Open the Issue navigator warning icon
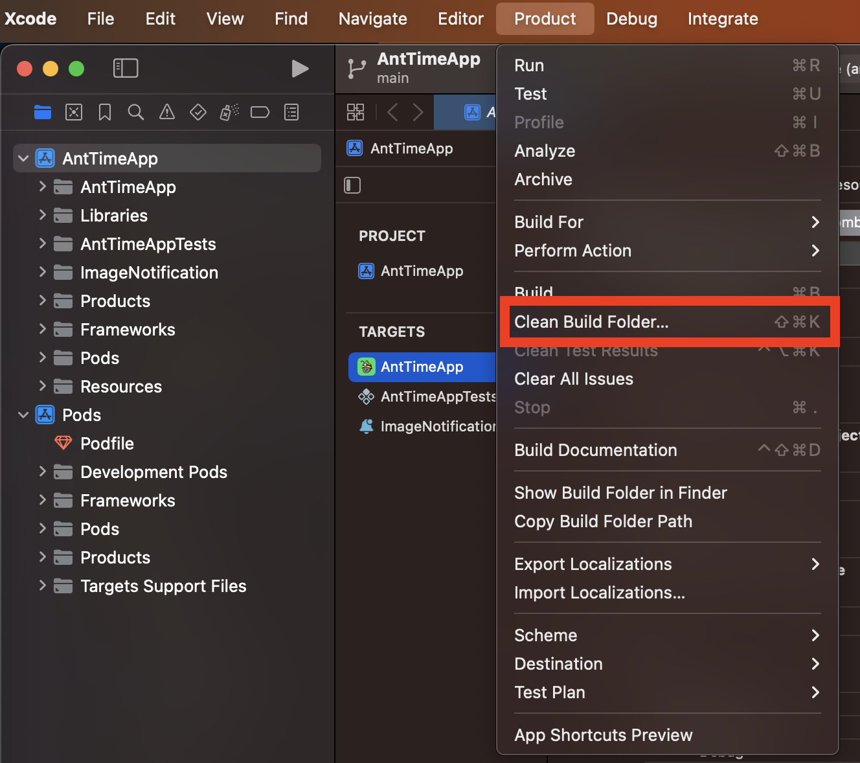Viewport: 860px width, 763px height. (x=167, y=113)
